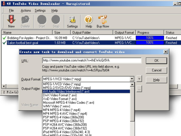Select PSP H264 AVC Video (368x192)
Viewport: 181px width, 136px height.
86,128
